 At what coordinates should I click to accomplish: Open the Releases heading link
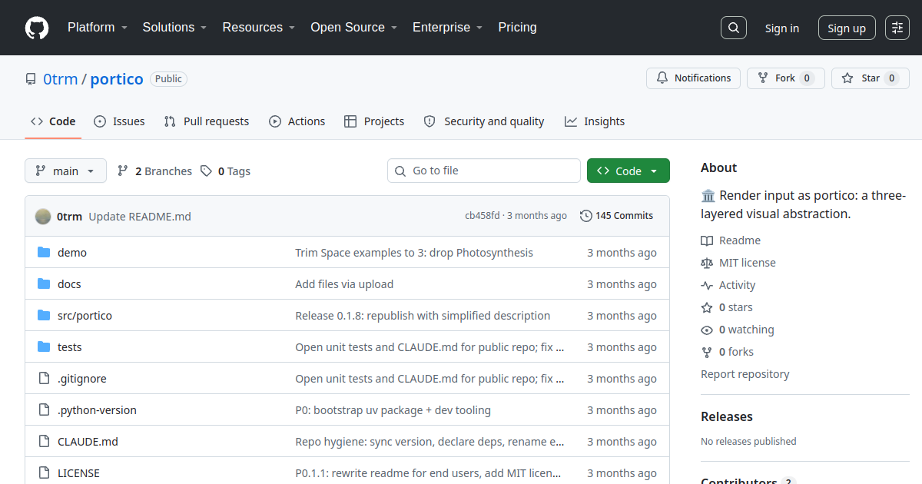[x=727, y=416]
